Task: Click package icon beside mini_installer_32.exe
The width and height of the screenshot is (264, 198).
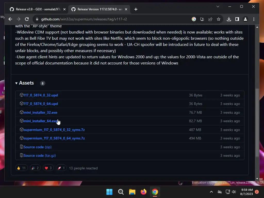Action: click(22, 112)
